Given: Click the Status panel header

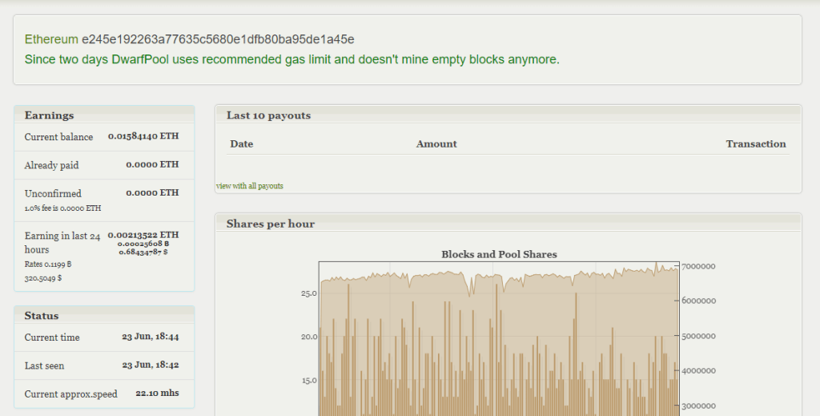Looking at the screenshot, I should [x=42, y=316].
